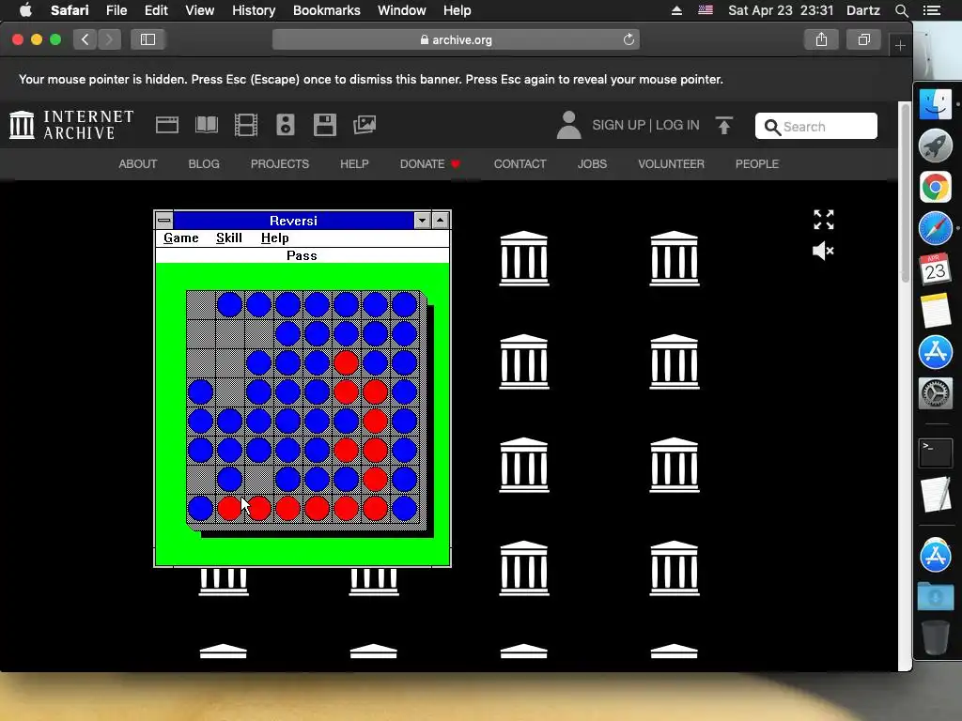Open a new Safari tab

coord(900,45)
